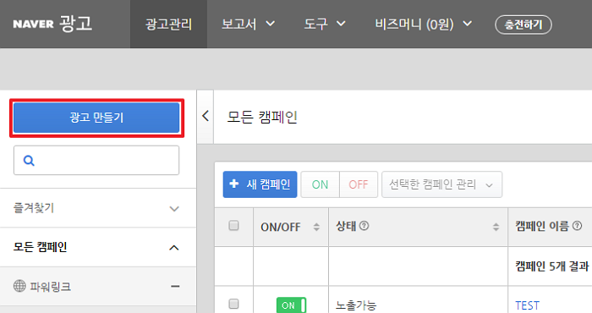Click the sidebar search magnifier icon

point(29,161)
